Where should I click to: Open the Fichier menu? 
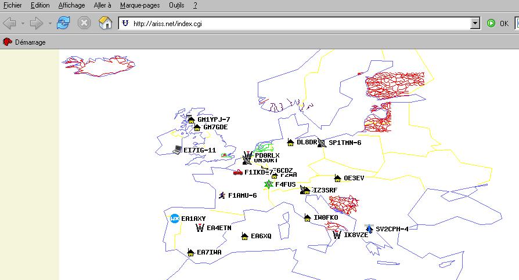click(13, 5)
